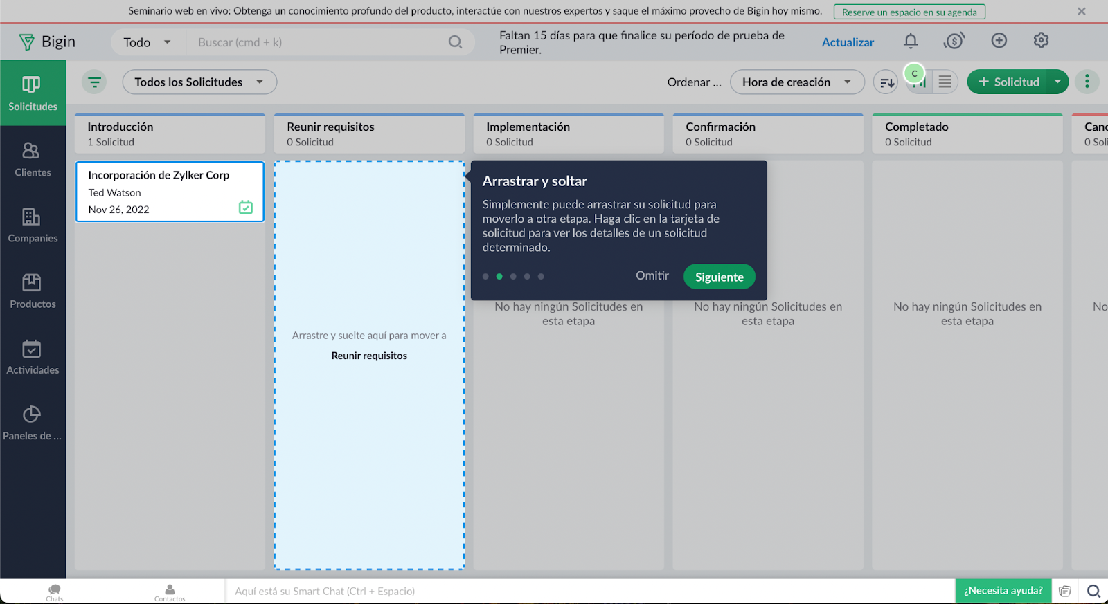Click the + Solicitud button
Viewport: 1108px width, 604px height.
pos(1008,82)
